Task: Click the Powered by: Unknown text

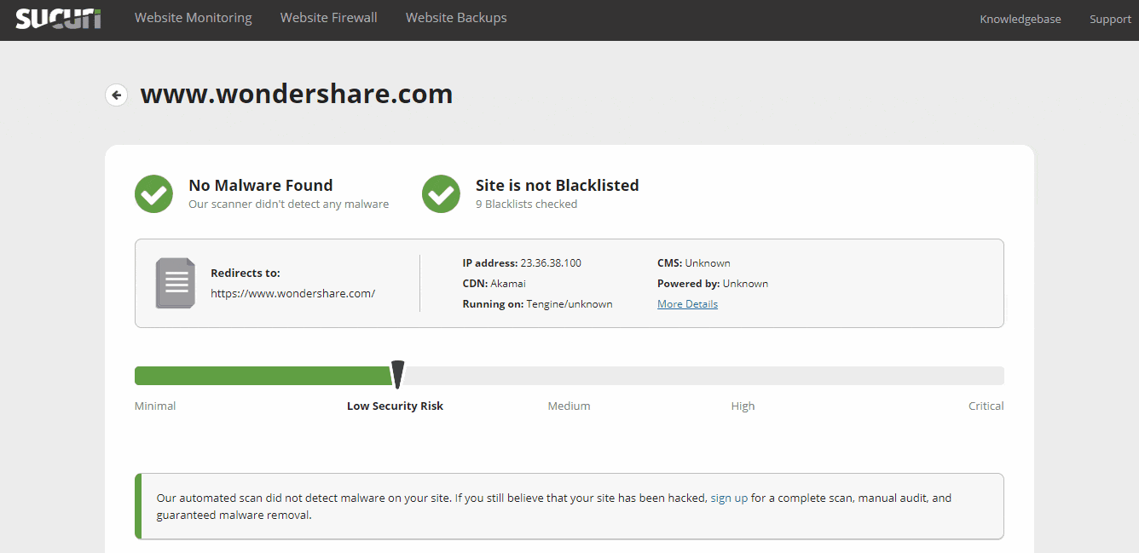Action: click(x=713, y=284)
